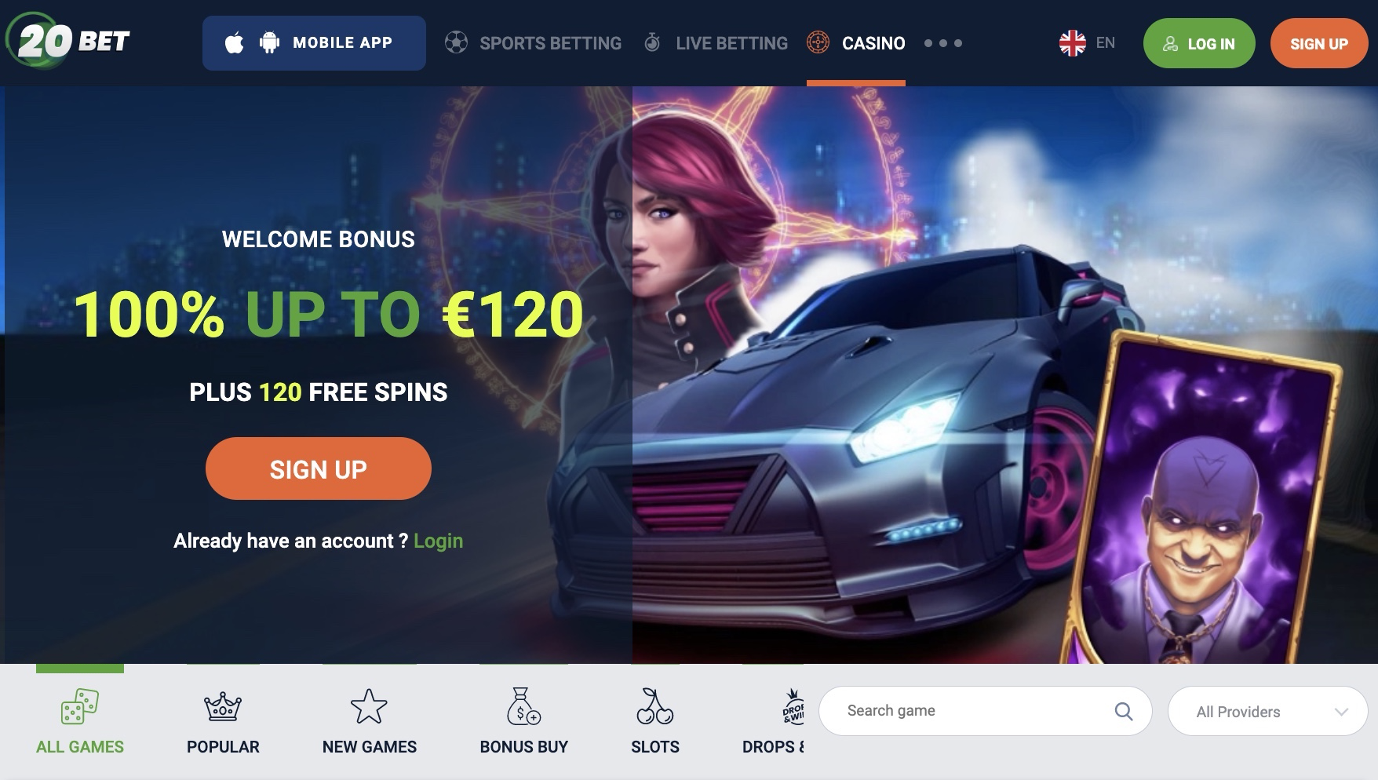Viewport: 1378px width, 780px height.
Task: Click the magnifier search icon
Action: pyautogui.click(x=1124, y=711)
